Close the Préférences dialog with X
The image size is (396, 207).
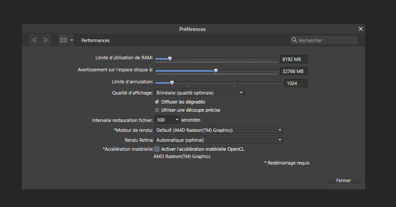coord(361,29)
